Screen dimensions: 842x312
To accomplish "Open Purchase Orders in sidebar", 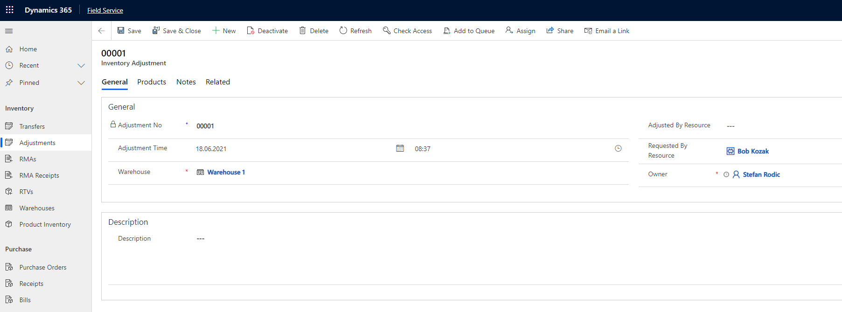I will point(46,267).
